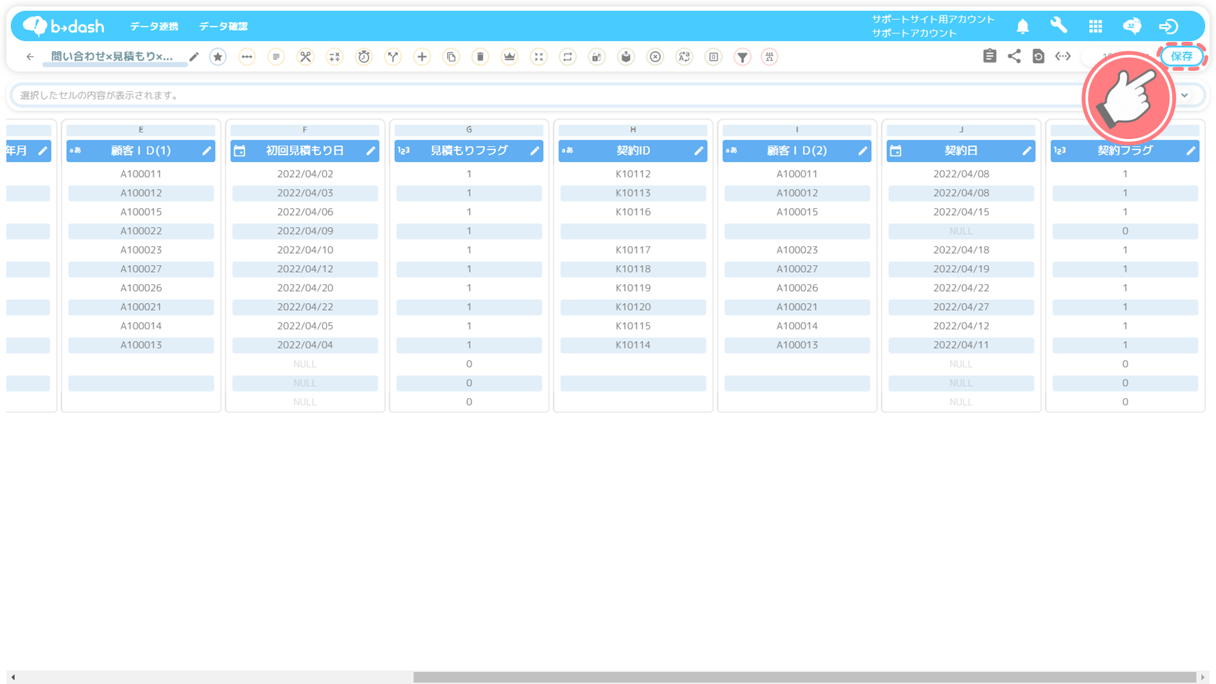Click サポートサイト用アカウント account name
The height and width of the screenshot is (684, 1216).
click(x=933, y=19)
